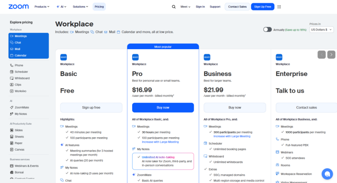
Task: Click '1000 participants per meeting' text
Action: coord(305,133)
